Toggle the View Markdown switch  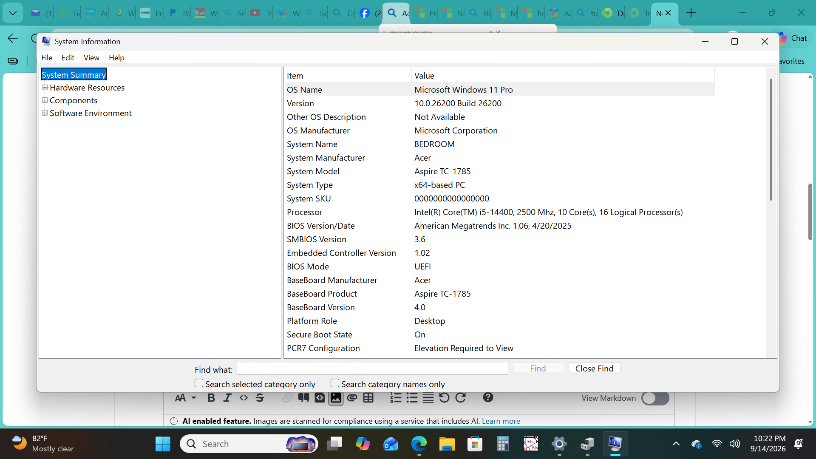pos(655,398)
